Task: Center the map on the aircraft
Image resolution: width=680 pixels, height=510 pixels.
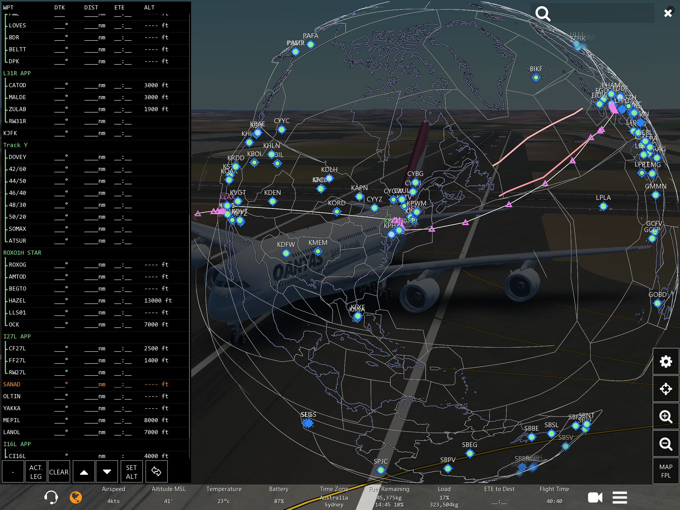Action: coord(666,389)
